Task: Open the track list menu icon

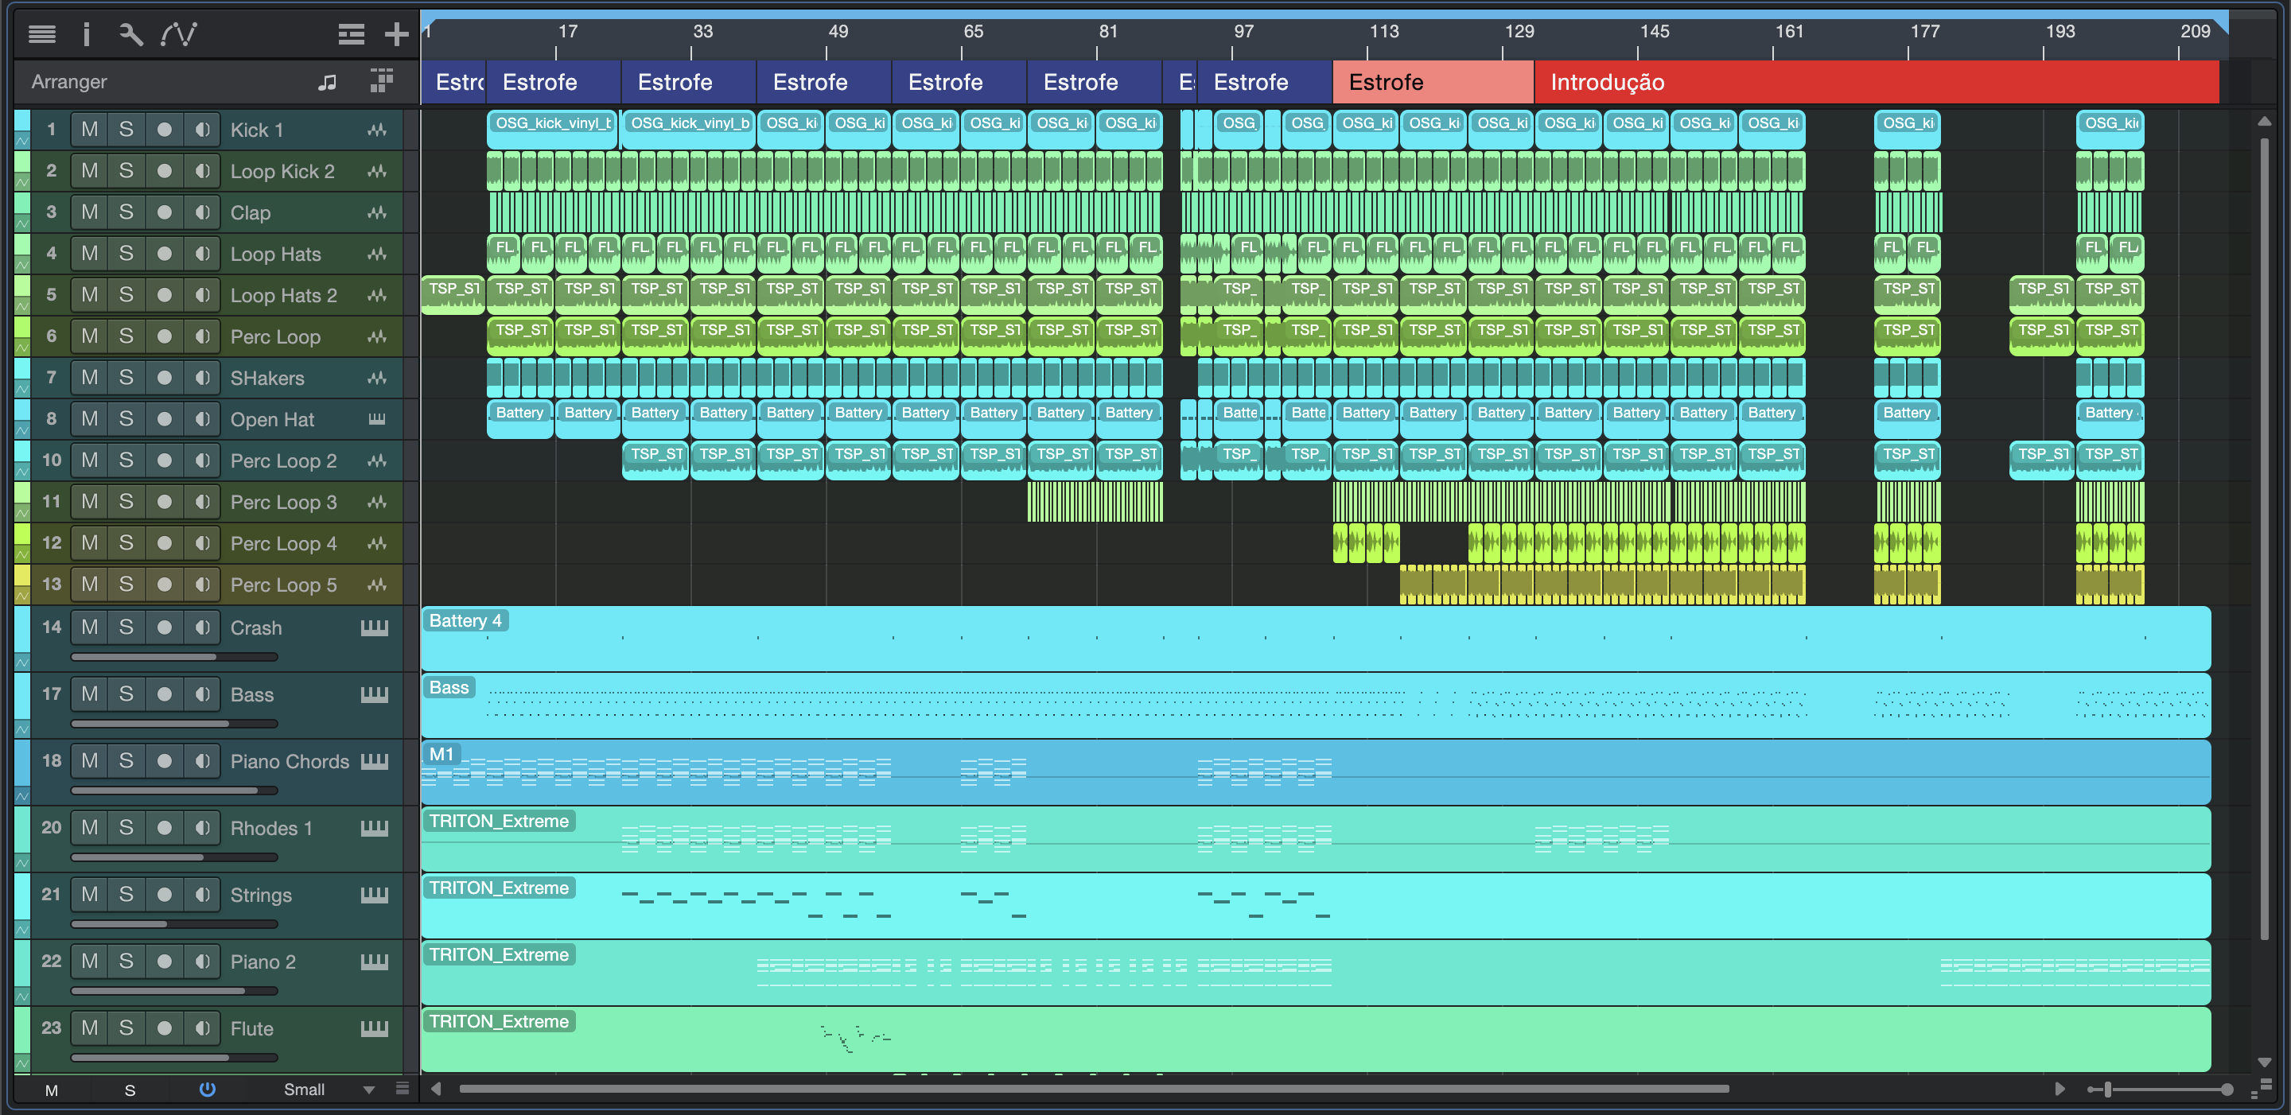Action: click(x=42, y=33)
